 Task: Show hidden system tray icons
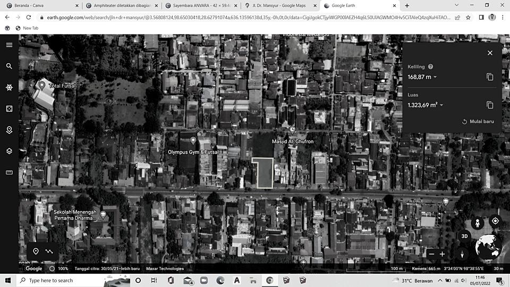440,281
